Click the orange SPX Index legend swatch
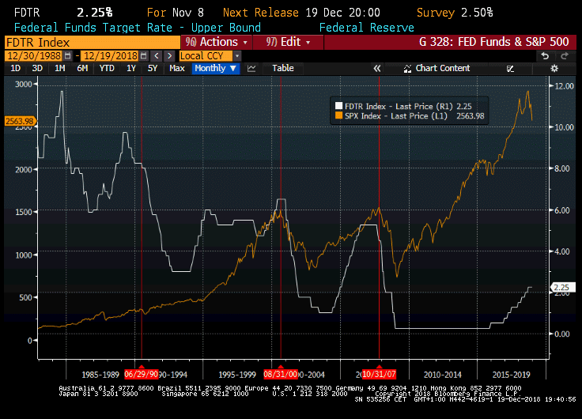Screen dimensions: 582x419 pos(338,116)
